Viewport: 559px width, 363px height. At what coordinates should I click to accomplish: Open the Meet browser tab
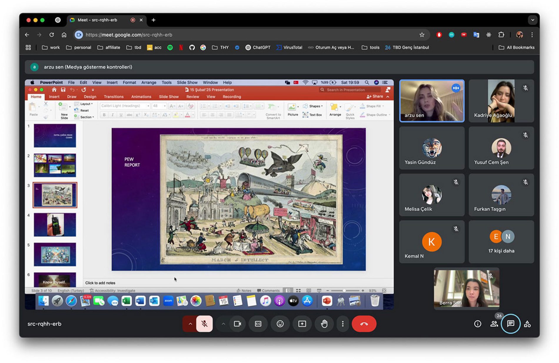pyautogui.click(x=97, y=20)
